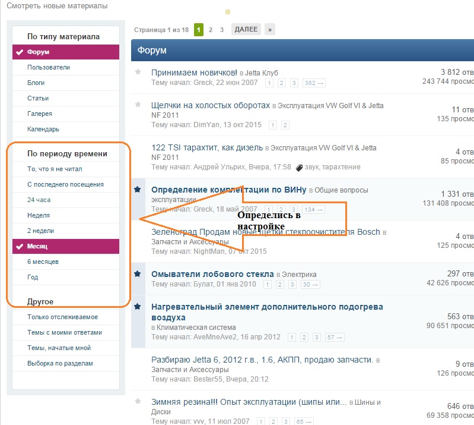
Task: Click the star beside "Нагревательный элемент" topic
Action: [x=138, y=306]
